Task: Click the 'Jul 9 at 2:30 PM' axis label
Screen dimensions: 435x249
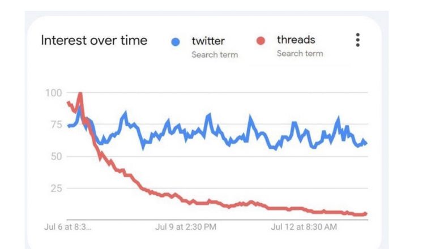Action: (x=186, y=227)
